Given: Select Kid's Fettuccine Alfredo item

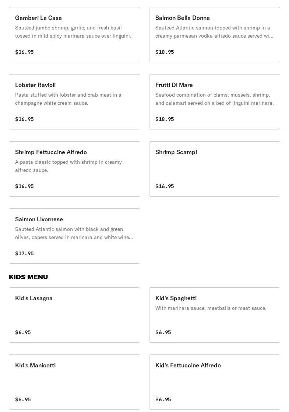Looking at the screenshot, I should tap(214, 382).
